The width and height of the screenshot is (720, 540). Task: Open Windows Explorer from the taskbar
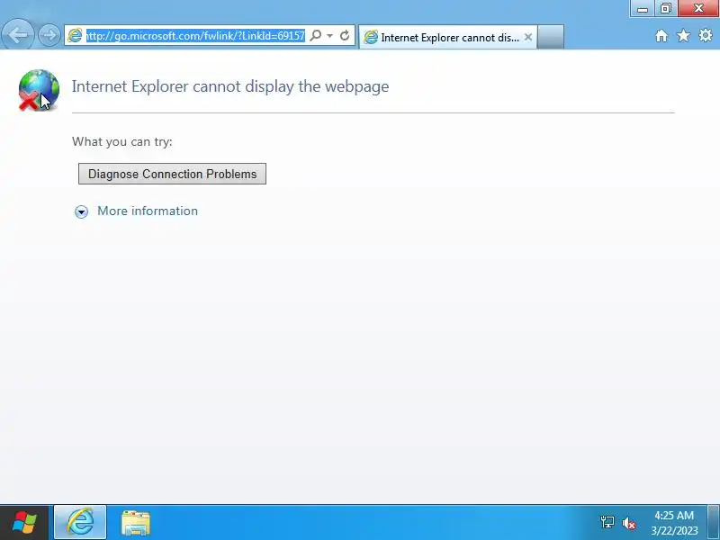pyautogui.click(x=136, y=523)
